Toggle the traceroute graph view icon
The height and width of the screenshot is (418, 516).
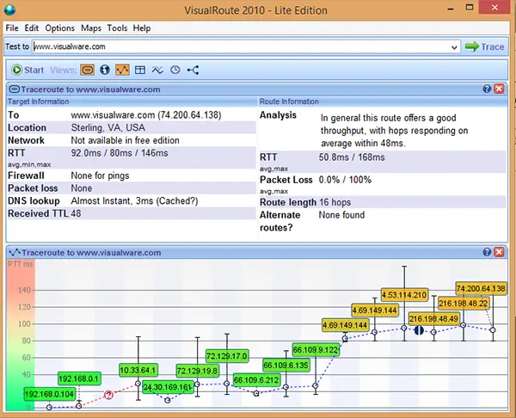tap(123, 70)
